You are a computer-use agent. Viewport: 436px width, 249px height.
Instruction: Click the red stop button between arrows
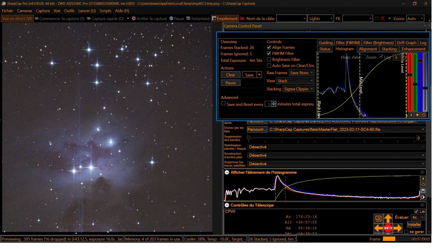click(x=388, y=228)
